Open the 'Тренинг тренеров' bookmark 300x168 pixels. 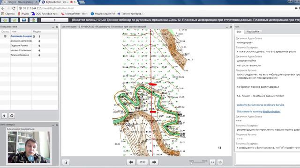pyautogui.click(x=130, y=14)
